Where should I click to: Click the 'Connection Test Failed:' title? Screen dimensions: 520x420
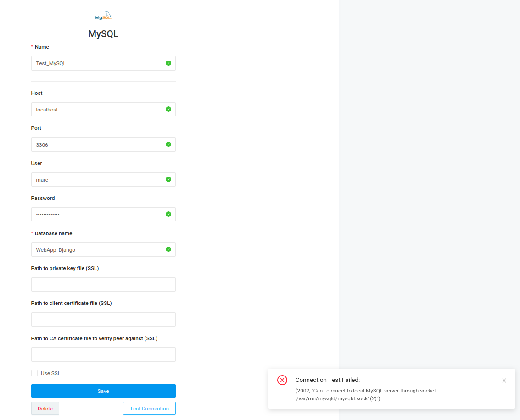[328, 380]
